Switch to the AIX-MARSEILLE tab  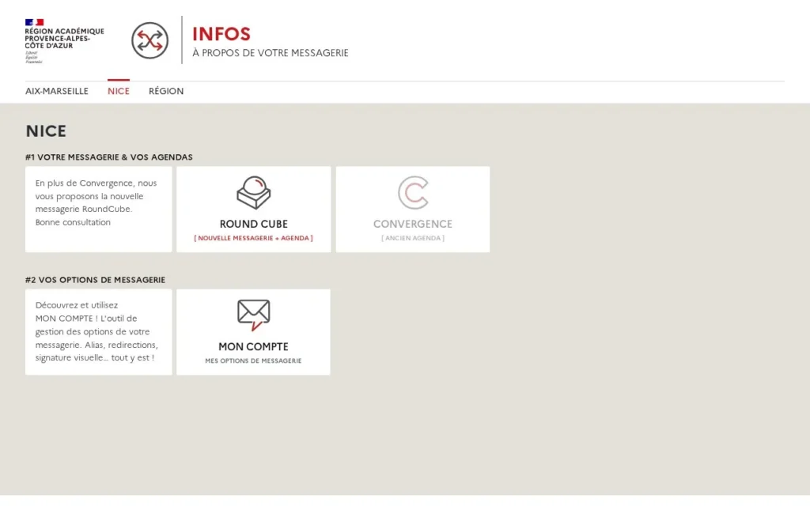[57, 91]
